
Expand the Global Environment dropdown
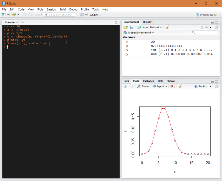point(139,33)
